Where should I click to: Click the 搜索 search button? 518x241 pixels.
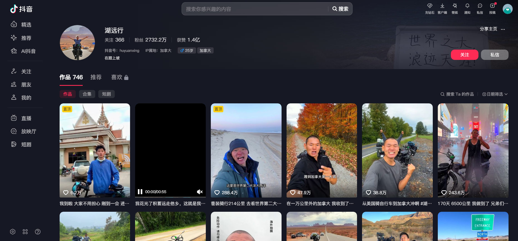tap(340, 9)
